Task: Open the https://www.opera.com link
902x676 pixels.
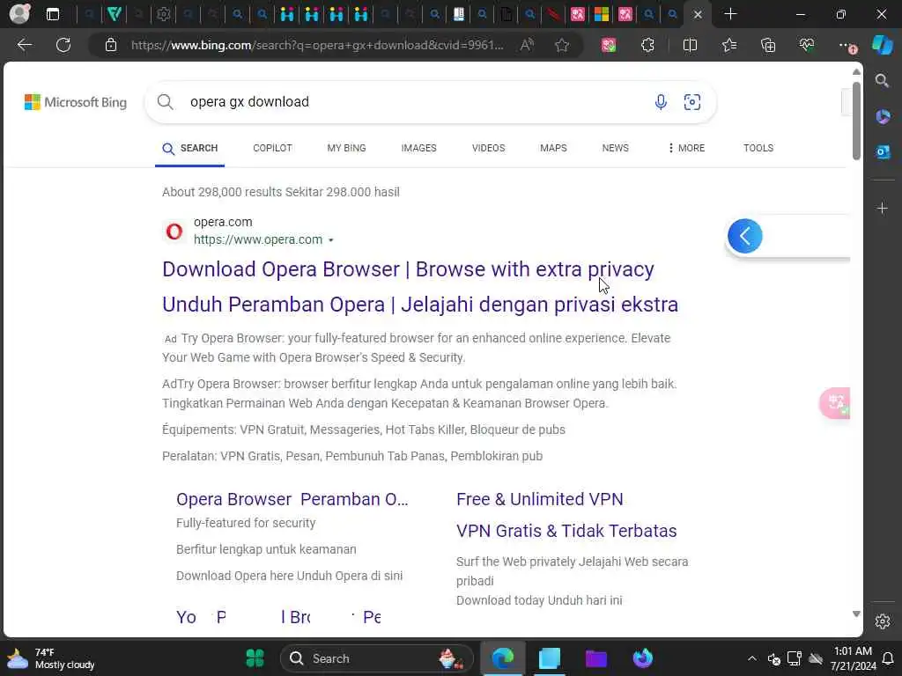Action: (258, 239)
